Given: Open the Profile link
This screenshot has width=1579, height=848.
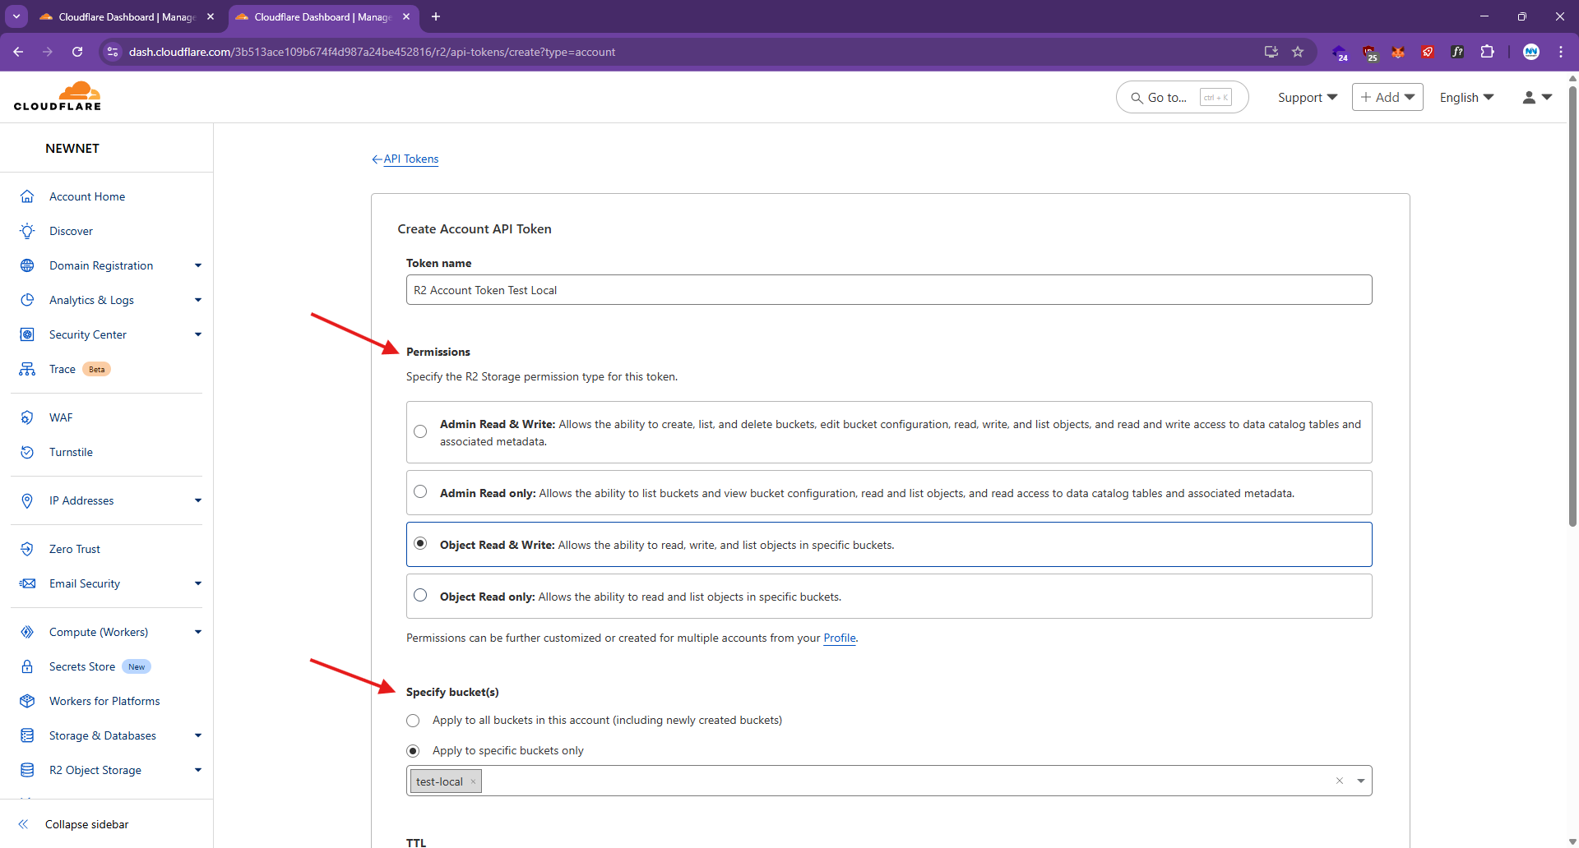Looking at the screenshot, I should pos(840,638).
